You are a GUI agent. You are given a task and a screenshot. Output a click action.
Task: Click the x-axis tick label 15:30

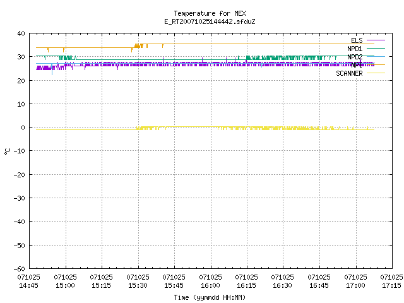[x=138, y=285]
